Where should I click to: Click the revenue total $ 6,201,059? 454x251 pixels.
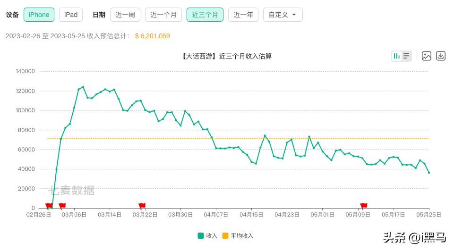coord(152,36)
